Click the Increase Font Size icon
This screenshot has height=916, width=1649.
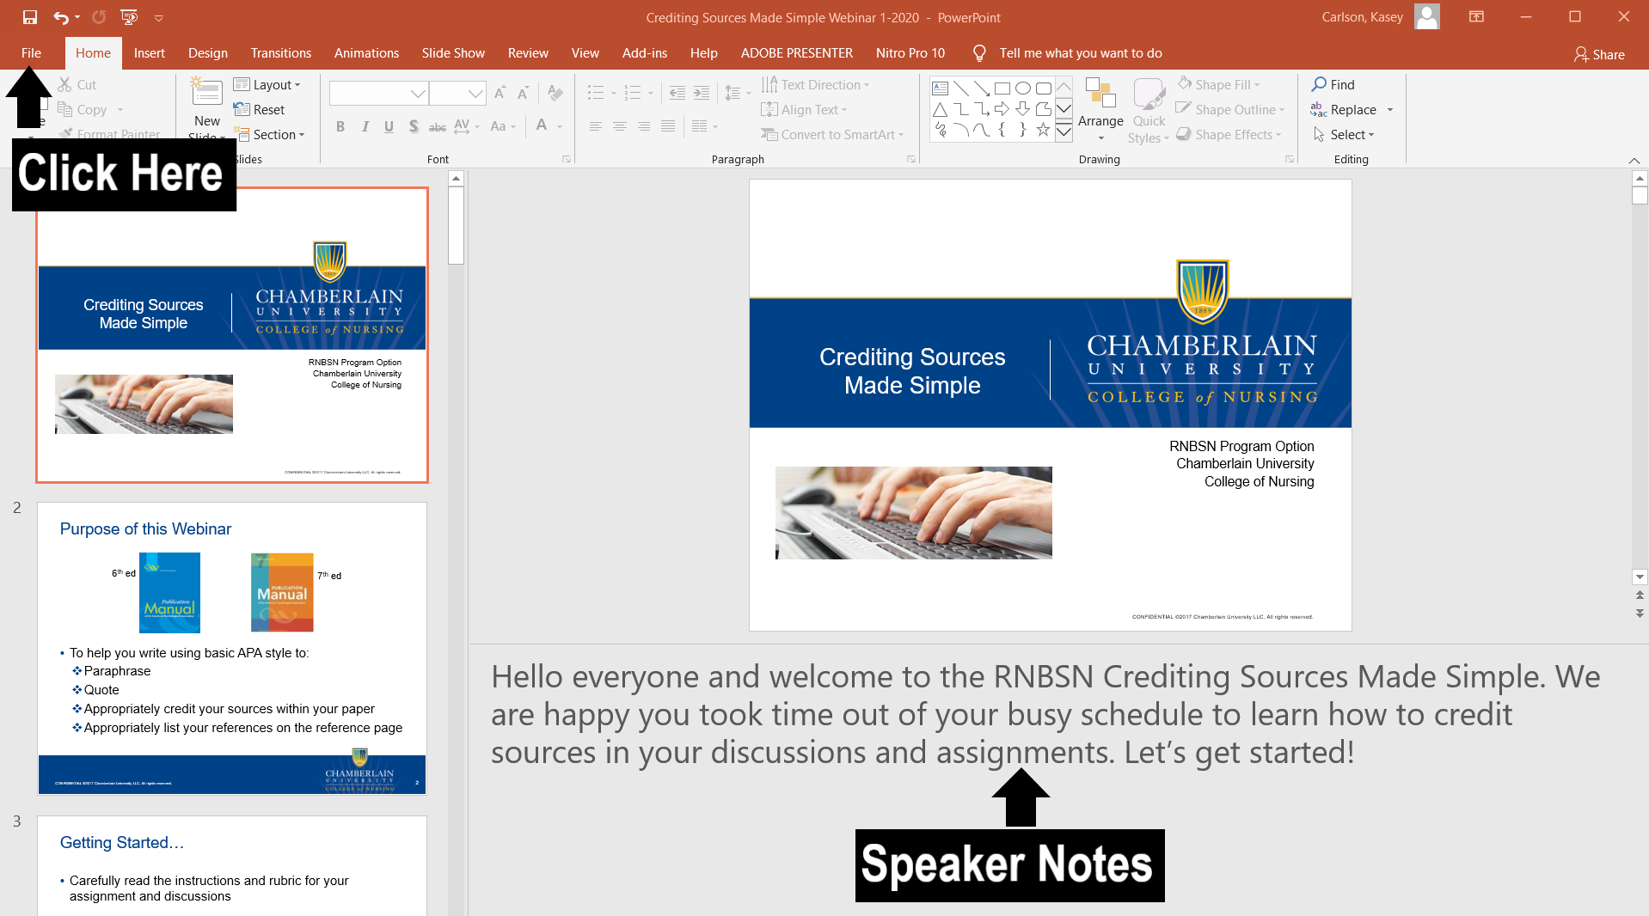(x=500, y=93)
